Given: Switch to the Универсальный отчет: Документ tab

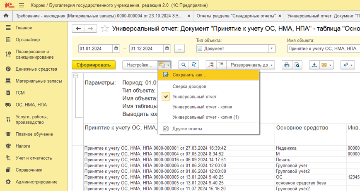Looking at the screenshot, I should pos(323,16).
